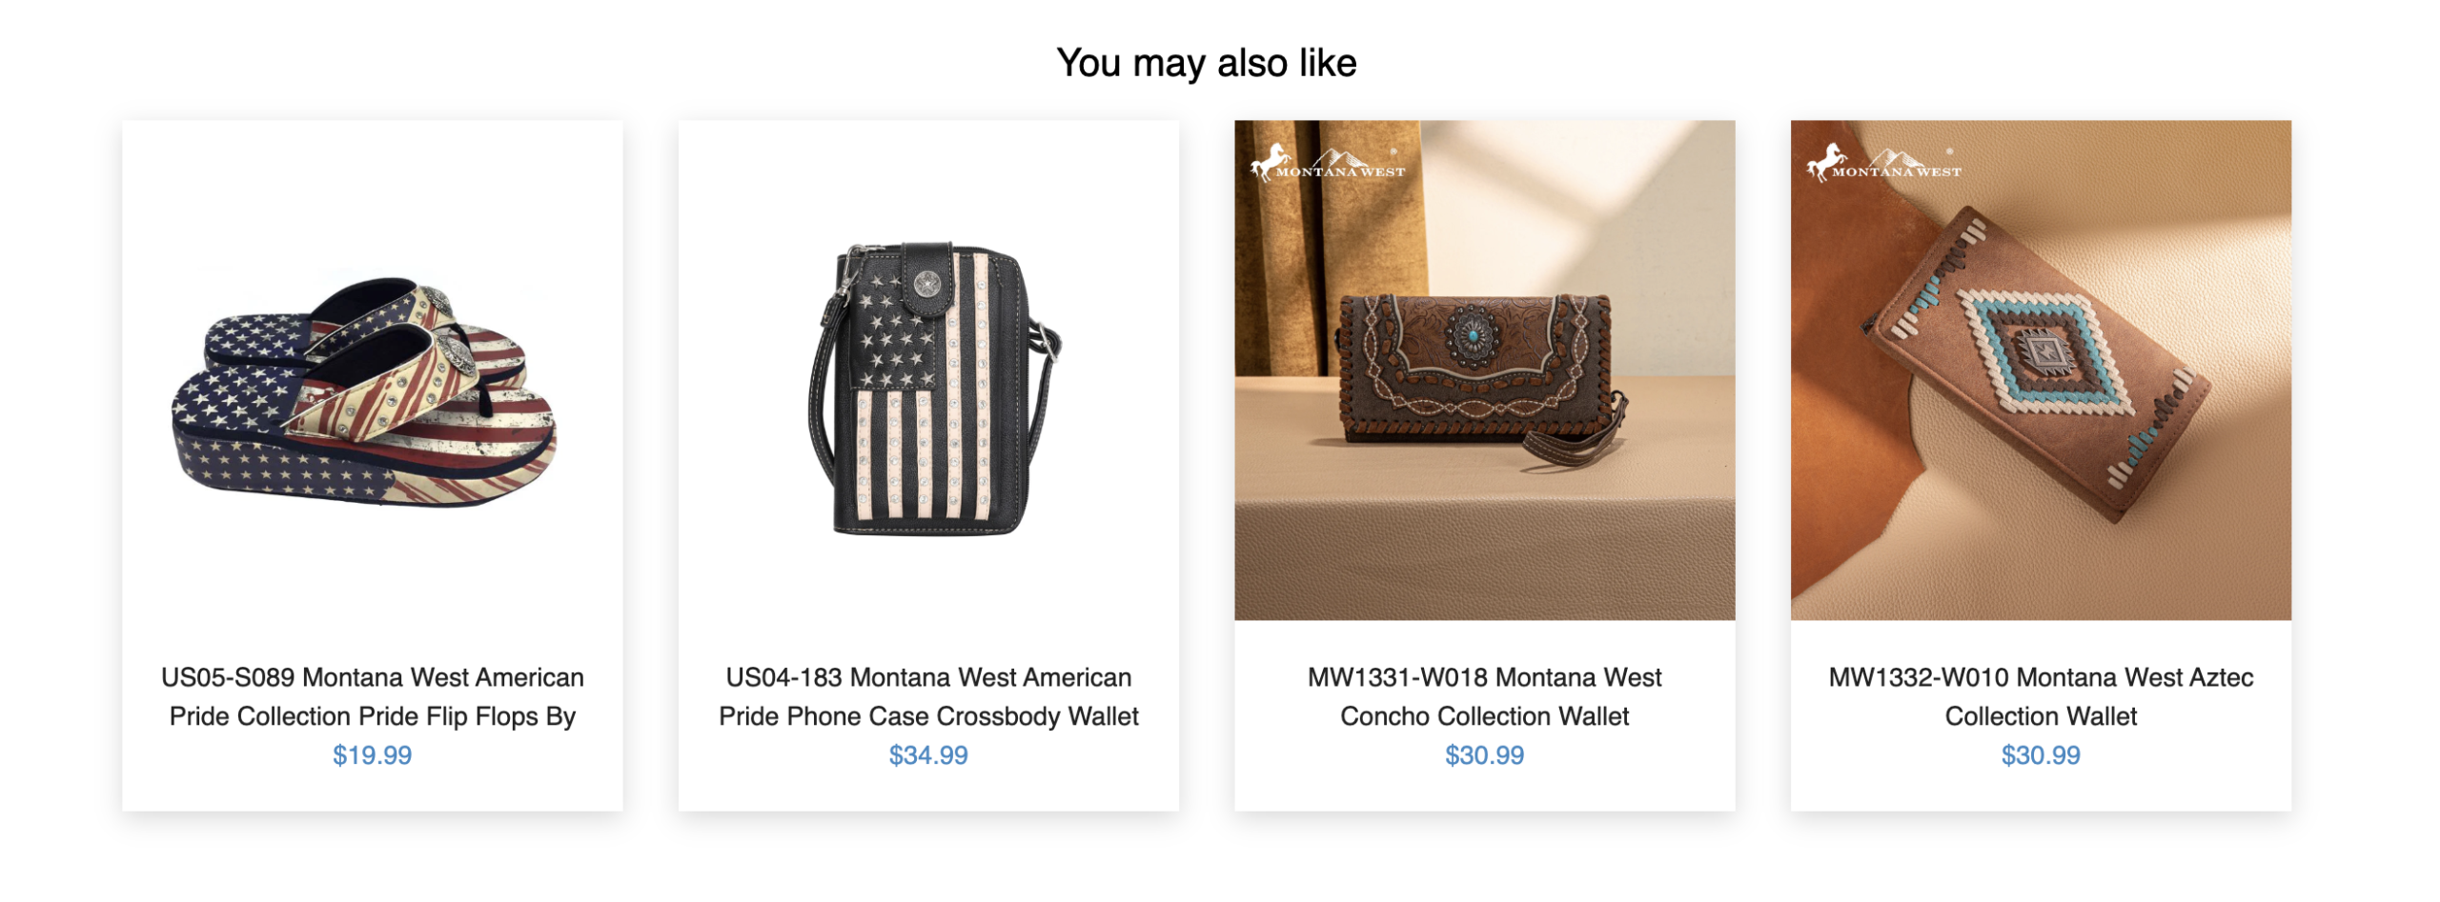Open the MW1331-W018 Concho Collection Wallet link
This screenshot has height=902, width=2440.
click(x=1483, y=695)
